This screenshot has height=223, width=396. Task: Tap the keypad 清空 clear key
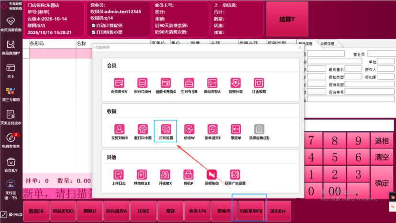tap(382, 158)
